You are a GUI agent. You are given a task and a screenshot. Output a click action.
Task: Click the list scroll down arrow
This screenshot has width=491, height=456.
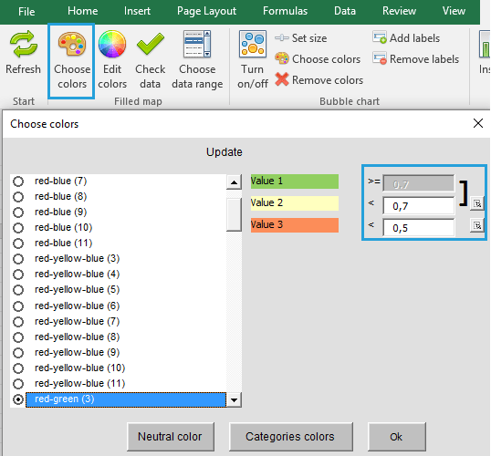(x=234, y=400)
